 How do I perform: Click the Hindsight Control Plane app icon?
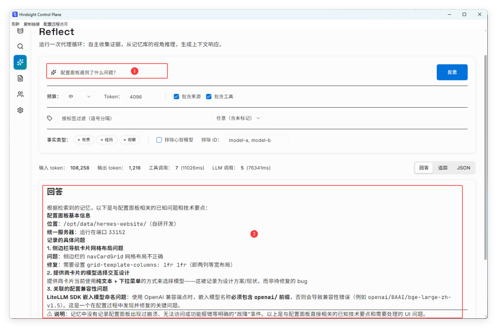pyautogui.click(x=15, y=14)
